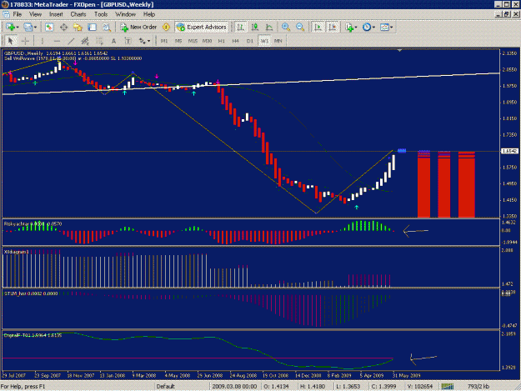Image resolution: width=521 pixels, height=391 pixels.
Task: Select the text A tool
Action: [x=113, y=41]
